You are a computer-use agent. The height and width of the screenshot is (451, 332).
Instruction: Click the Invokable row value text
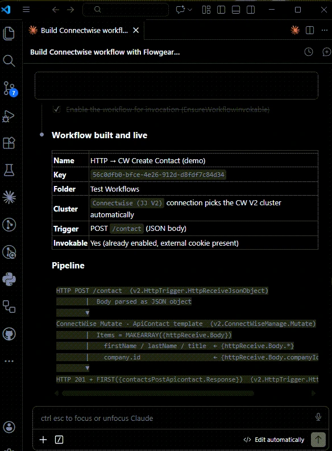click(164, 243)
